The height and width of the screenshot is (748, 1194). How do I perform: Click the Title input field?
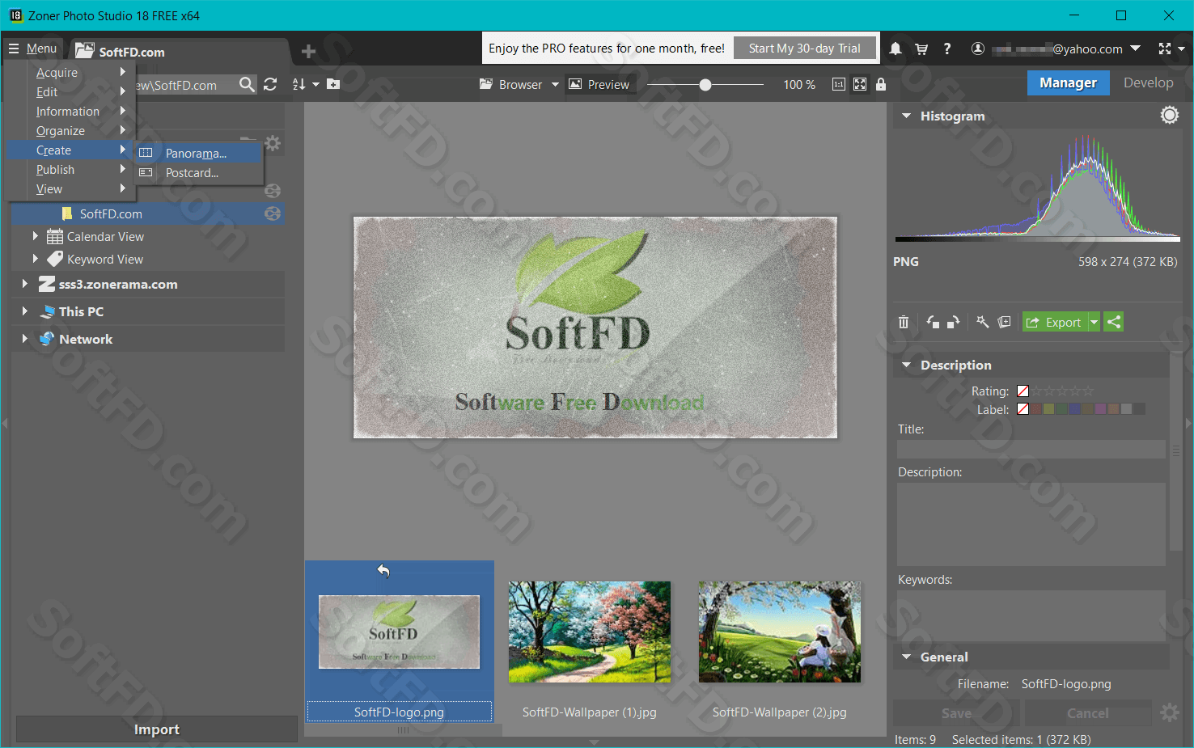[x=1031, y=449]
